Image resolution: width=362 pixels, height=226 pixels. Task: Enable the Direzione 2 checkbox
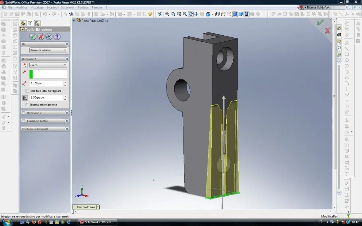click(24, 113)
